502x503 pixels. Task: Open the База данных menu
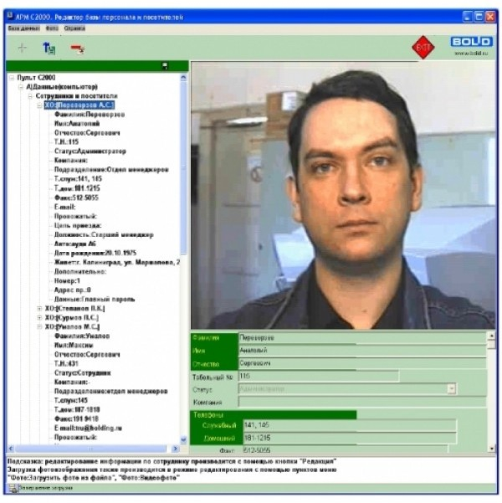click(24, 28)
